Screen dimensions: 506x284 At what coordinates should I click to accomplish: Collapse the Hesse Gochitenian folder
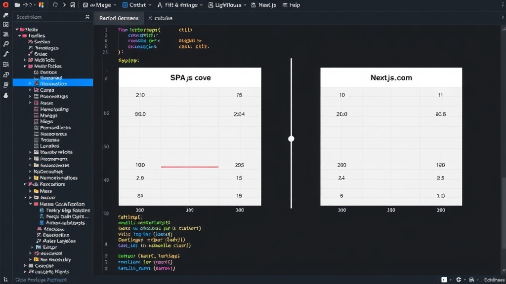(x=31, y=204)
